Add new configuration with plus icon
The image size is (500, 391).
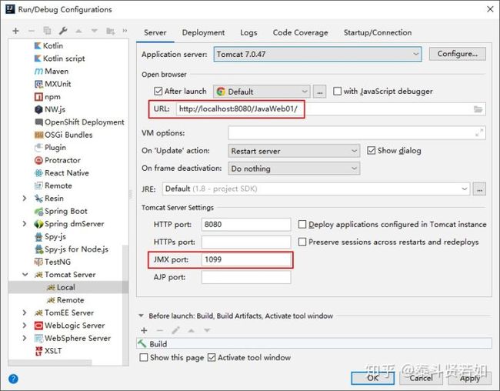[x=15, y=31]
